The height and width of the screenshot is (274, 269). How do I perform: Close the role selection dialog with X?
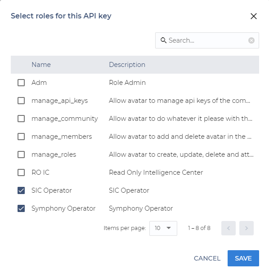[253, 16]
